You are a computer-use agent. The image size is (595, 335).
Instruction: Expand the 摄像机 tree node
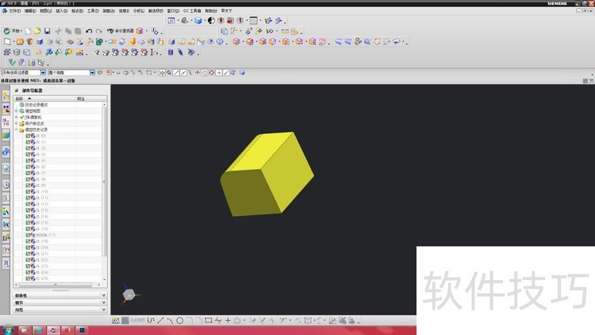[16, 118]
